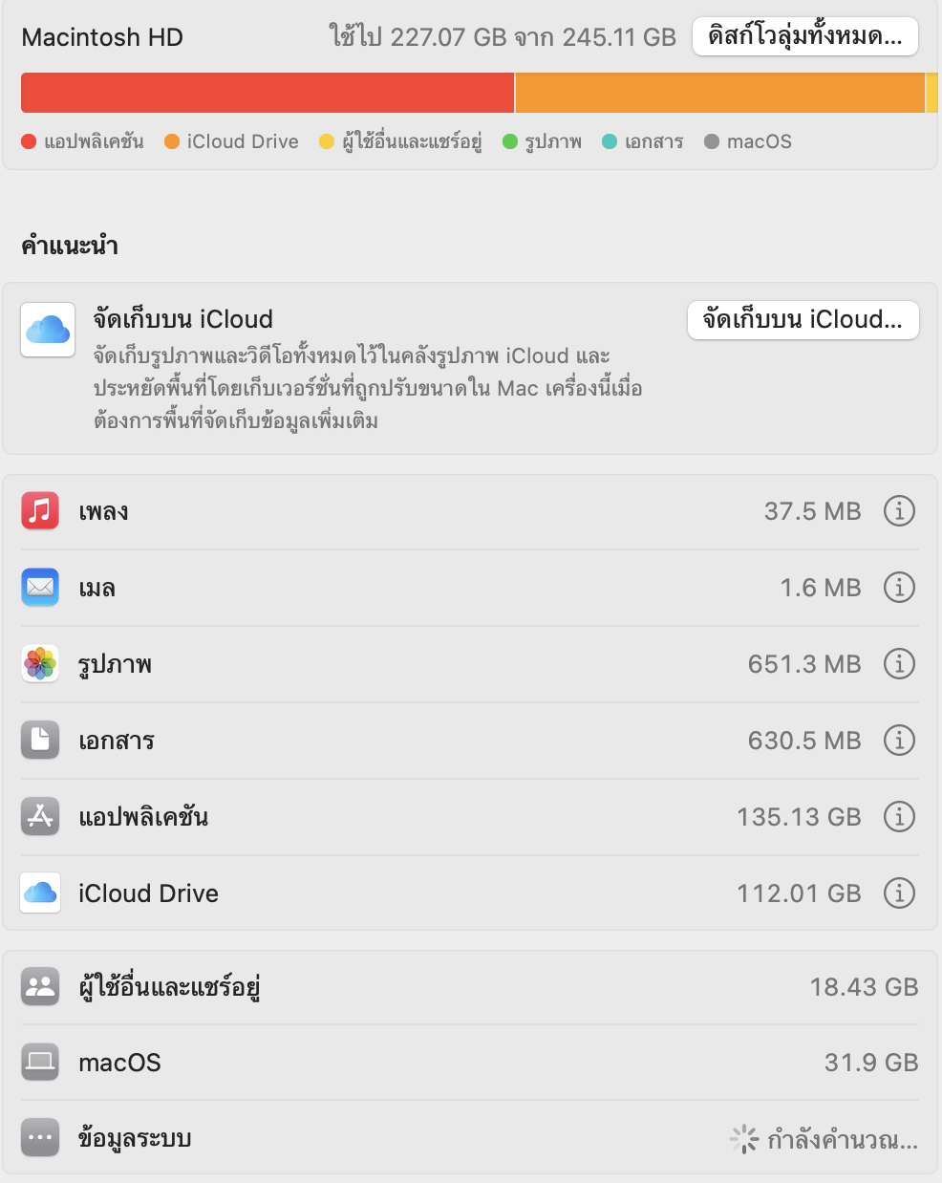The height and width of the screenshot is (1183, 942).
Task: Click the Photos flower icon (รูปภาพ)
Action: (40, 664)
